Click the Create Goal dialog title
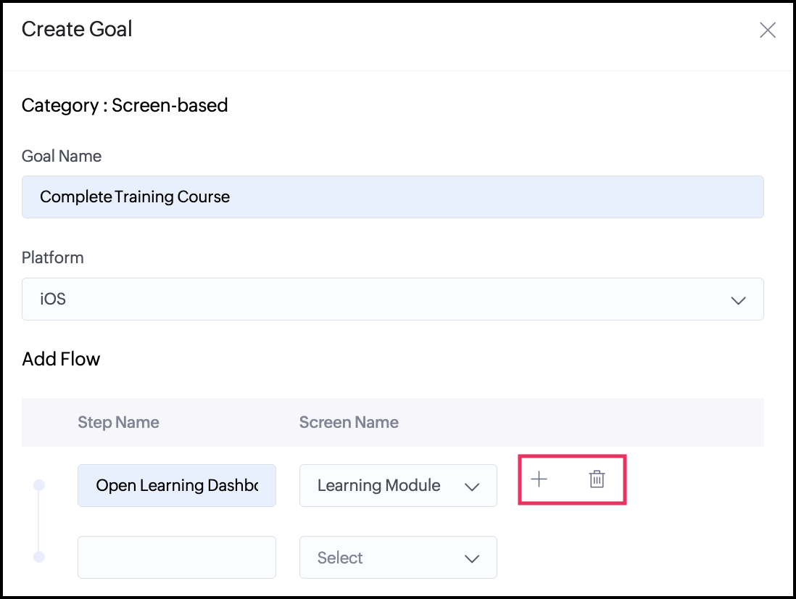The image size is (796, 599). coord(77,29)
